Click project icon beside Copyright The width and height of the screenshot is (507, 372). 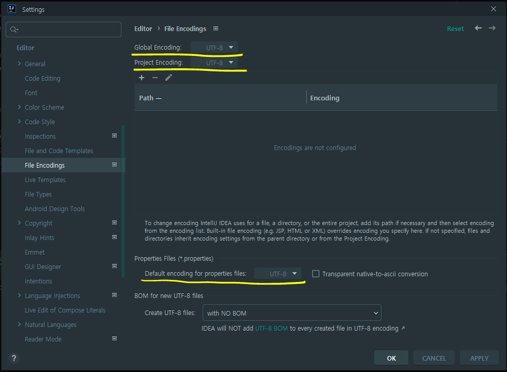114,223
